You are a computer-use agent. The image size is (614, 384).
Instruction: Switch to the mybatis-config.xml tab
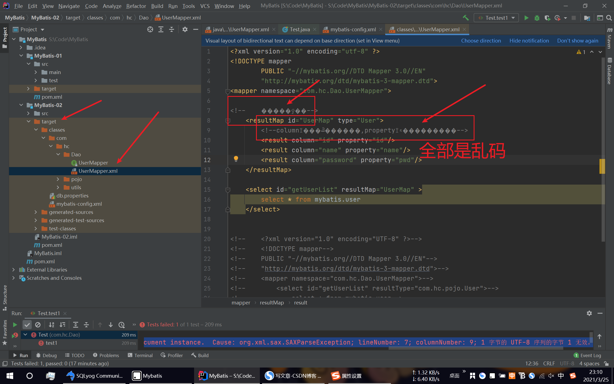pyautogui.click(x=353, y=29)
